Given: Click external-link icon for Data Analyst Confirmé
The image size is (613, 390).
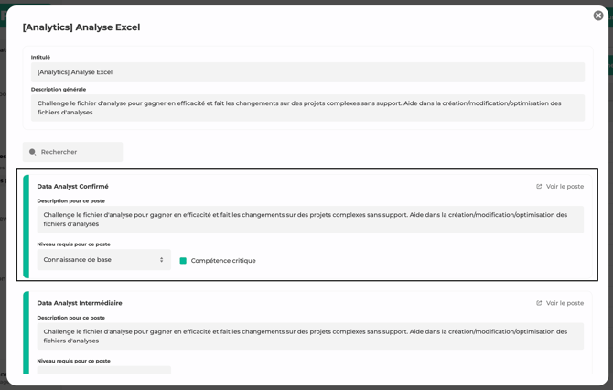Looking at the screenshot, I should pos(539,187).
